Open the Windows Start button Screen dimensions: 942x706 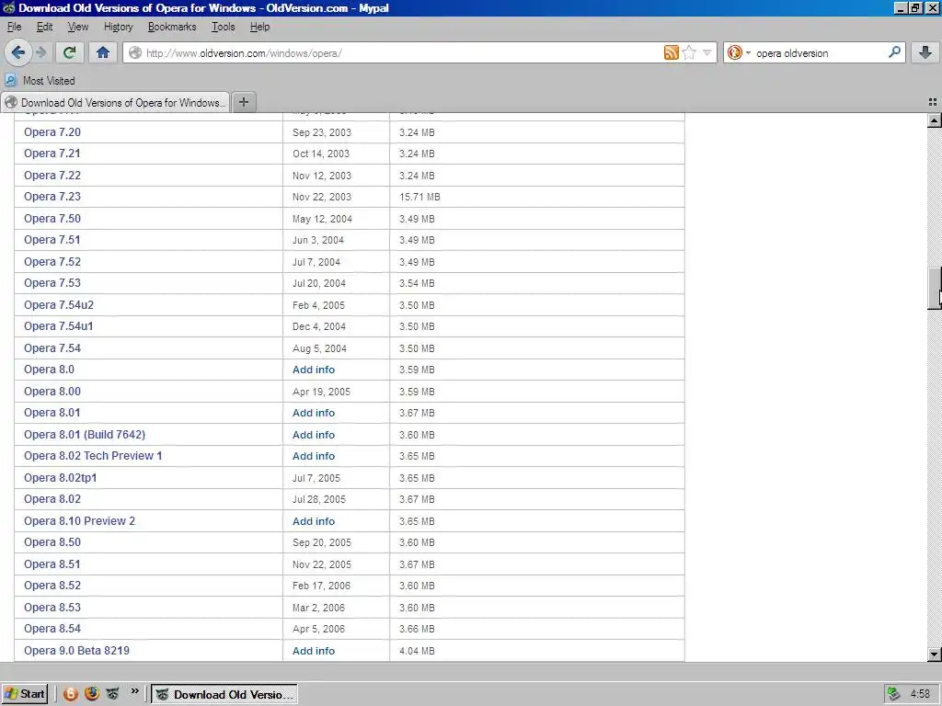(24, 694)
